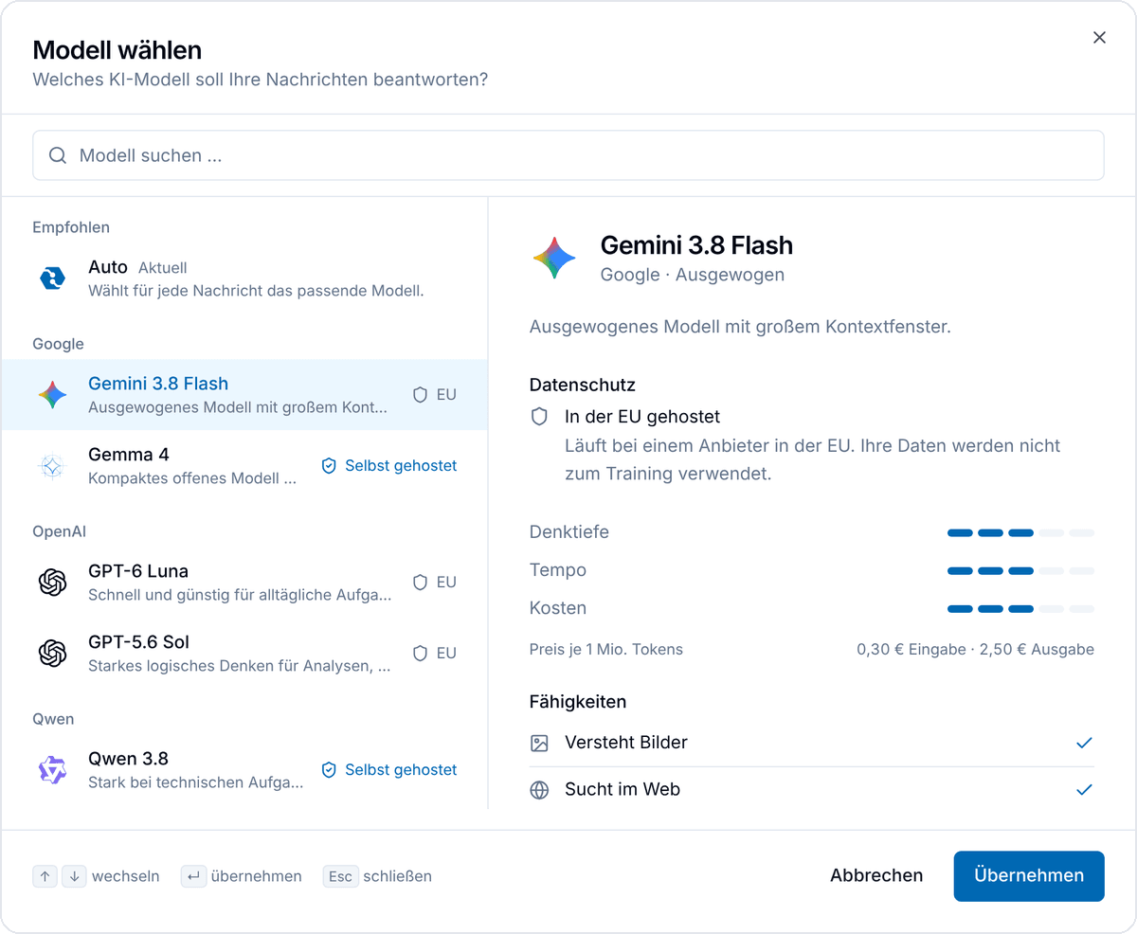The height and width of the screenshot is (934, 1137).
Task: Click the Enter key hint icon
Action: pos(193,876)
